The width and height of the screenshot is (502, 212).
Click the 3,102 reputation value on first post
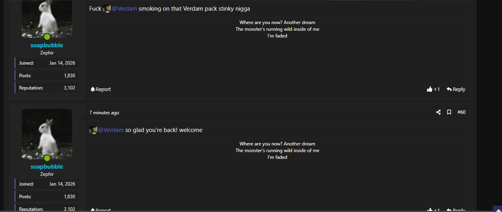(69, 88)
